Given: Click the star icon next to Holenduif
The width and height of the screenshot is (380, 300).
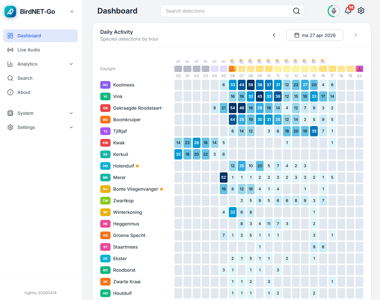Looking at the screenshot, I should [x=137, y=166].
